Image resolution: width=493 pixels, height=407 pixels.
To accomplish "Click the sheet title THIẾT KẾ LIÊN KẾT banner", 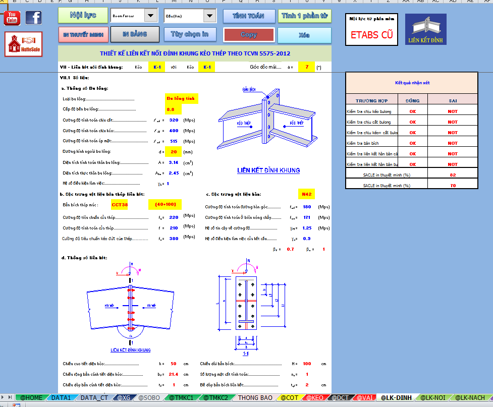I will click(x=195, y=53).
